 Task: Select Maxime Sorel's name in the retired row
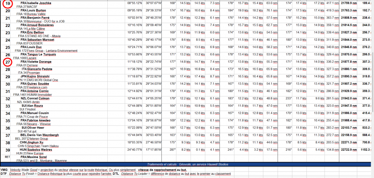point(41,157)
